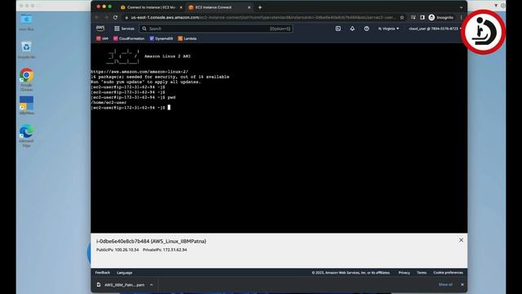Image resolution: width=522 pixels, height=294 pixels.
Task: Open the AWS Services grid menu
Action: [x=124, y=29]
